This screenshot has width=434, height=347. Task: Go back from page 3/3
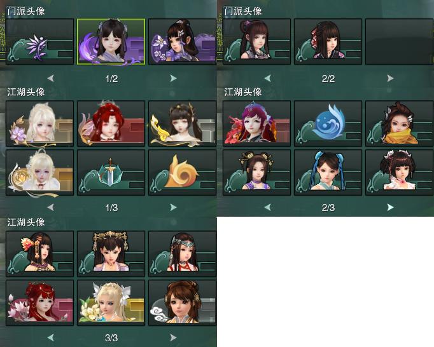click(x=50, y=337)
